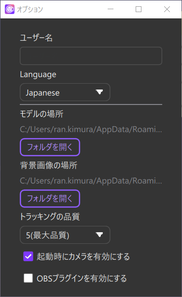Click the background image path text
This screenshot has height=297, width=182.
pyautogui.click(x=91, y=181)
